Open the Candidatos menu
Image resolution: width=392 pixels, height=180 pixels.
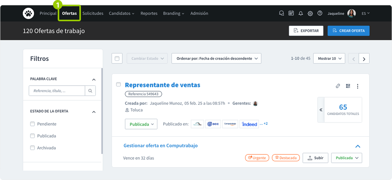[122, 13]
